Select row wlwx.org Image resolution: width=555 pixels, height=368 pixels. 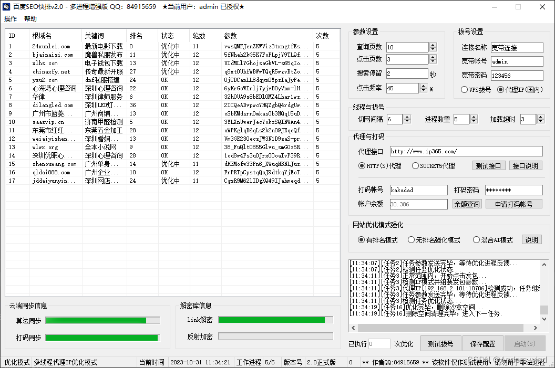point(172,147)
